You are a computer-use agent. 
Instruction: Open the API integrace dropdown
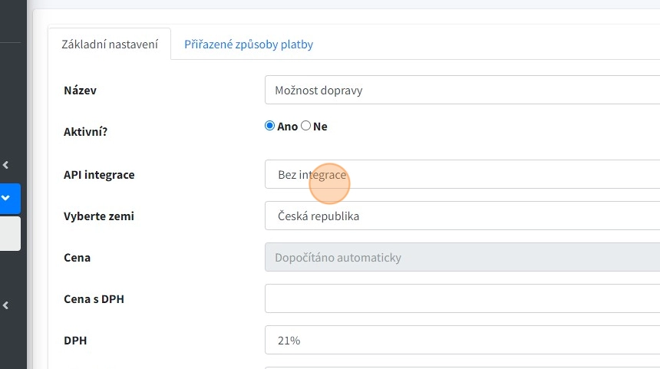click(x=462, y=175)
